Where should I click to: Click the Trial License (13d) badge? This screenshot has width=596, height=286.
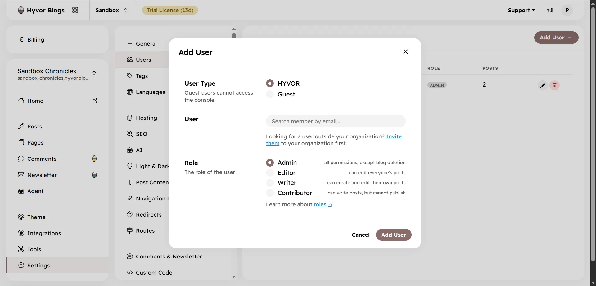170,10
